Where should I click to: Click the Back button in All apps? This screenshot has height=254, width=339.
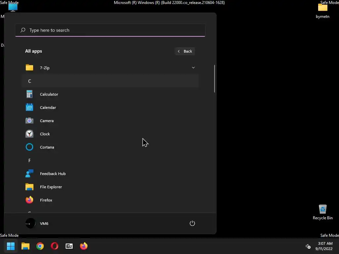point(185,51)
